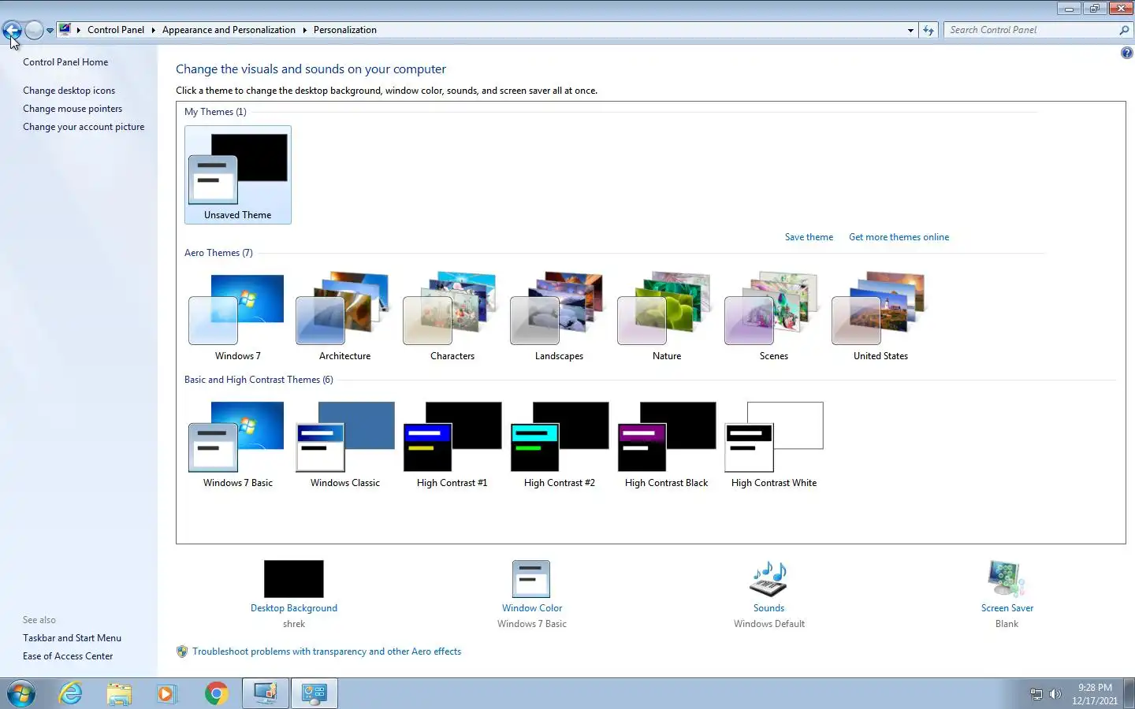Choose the High Contrast Black theme
Image resolution: width=1135 pixels, height=709 pixels.
pyautogui.click(x=666, y=444)
